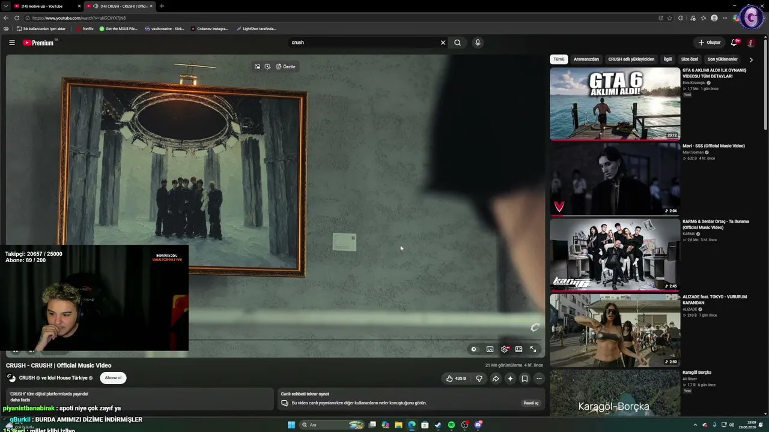Toggle subtitles in the video player
The width and height of the screenshot is (769, 432).
point(490,349)
